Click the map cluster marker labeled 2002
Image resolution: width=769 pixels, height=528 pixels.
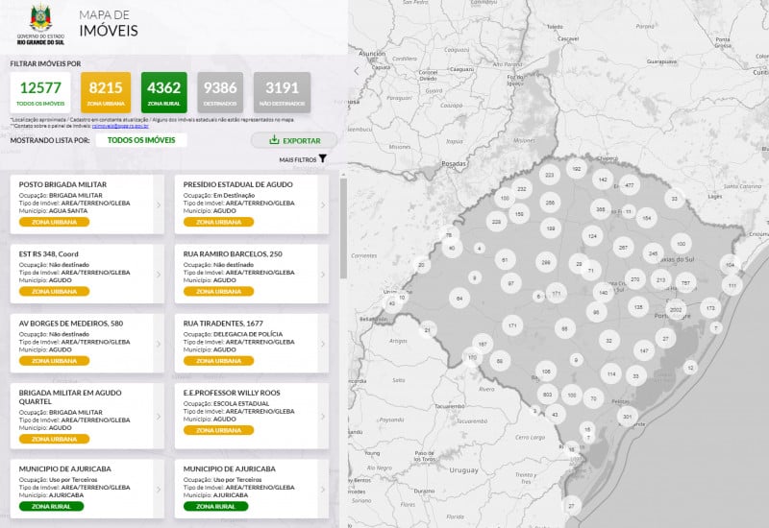676,310
